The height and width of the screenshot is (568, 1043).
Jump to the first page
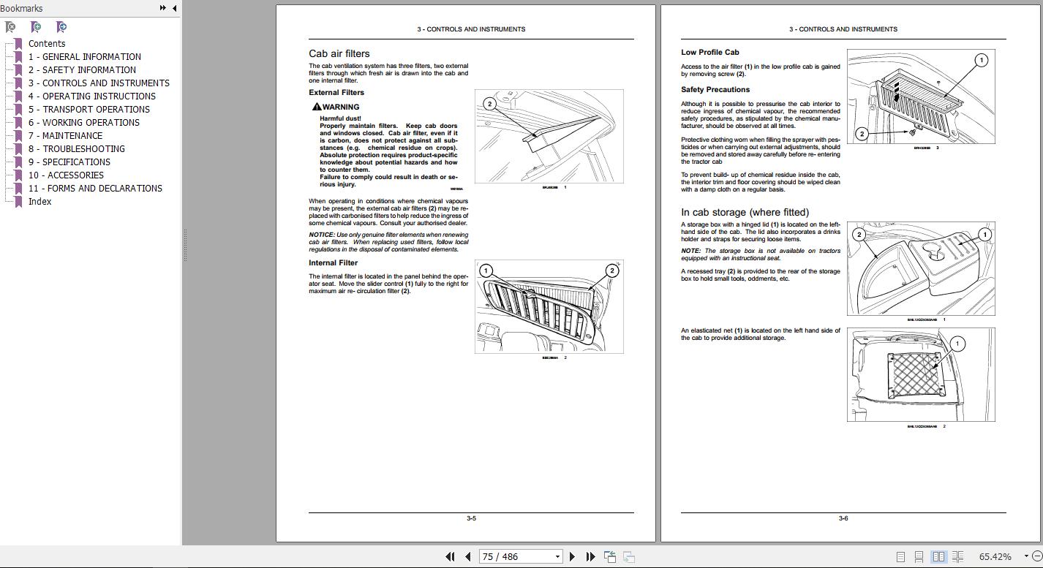tap(450, 556)
